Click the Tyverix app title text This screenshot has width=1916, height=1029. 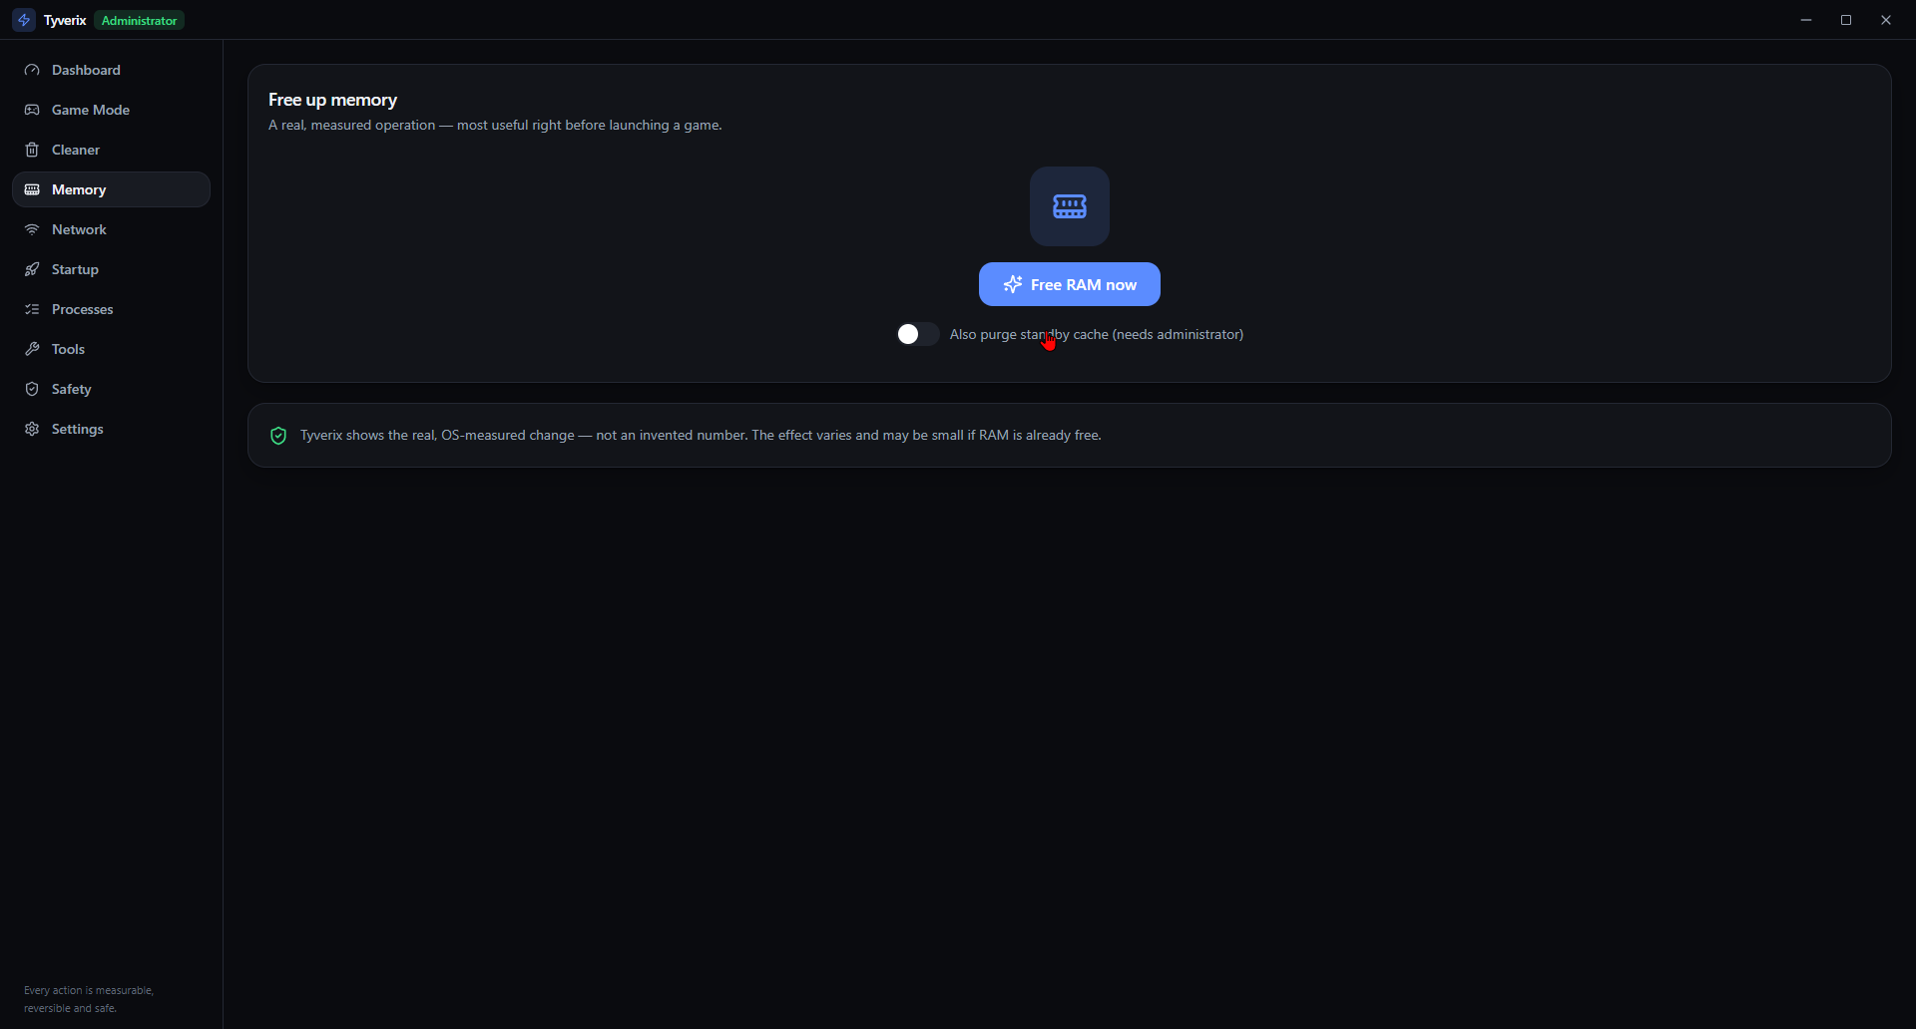tap(65, 20)
